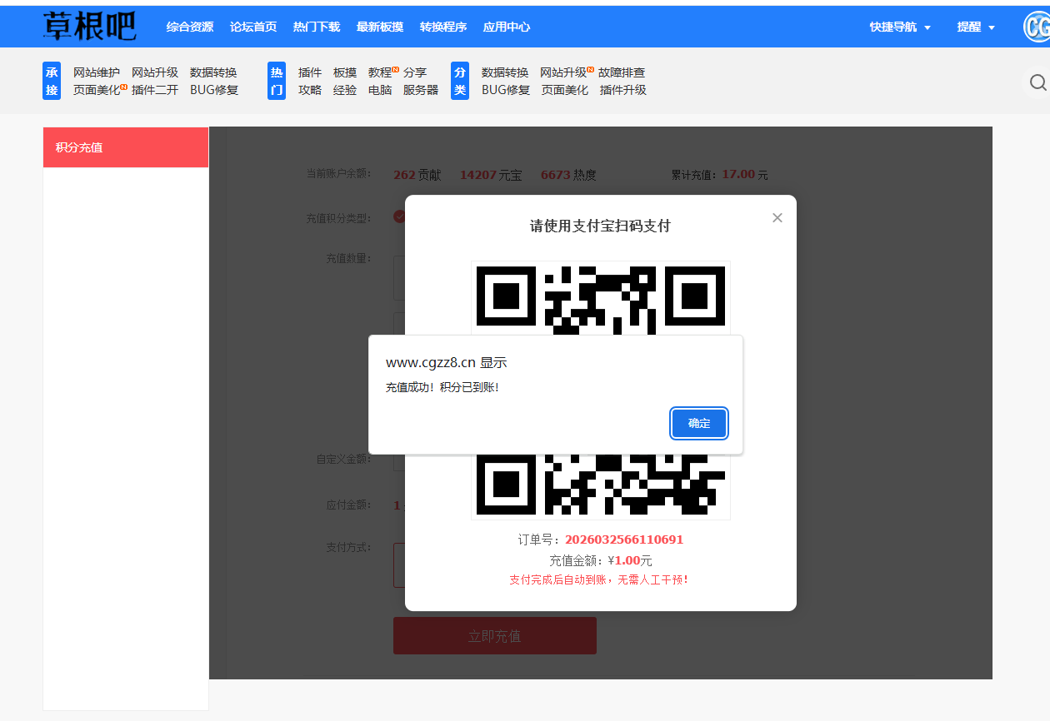1050x721 pixels.
Task: Go to 论坛首页 in the navigation bar
Action: pos(253,27)
